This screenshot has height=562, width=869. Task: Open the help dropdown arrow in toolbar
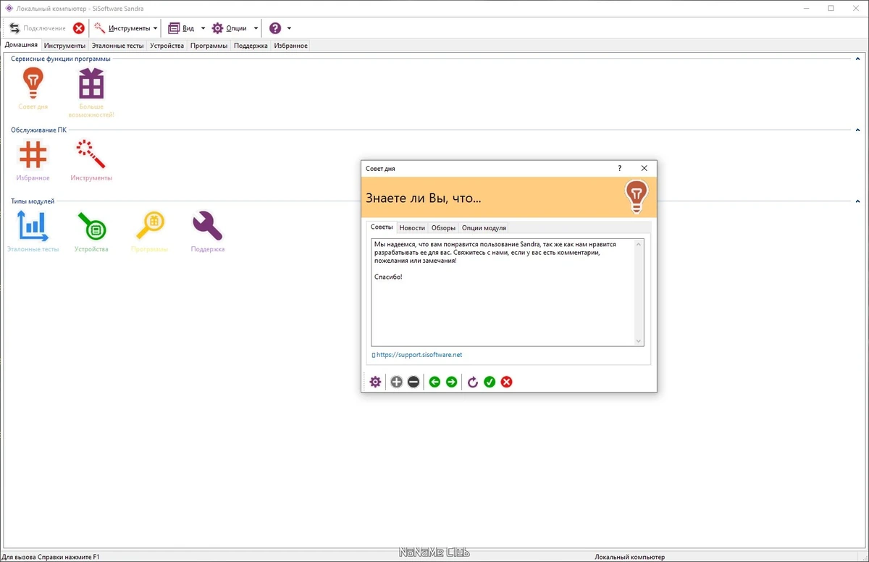tap(289, 28)
